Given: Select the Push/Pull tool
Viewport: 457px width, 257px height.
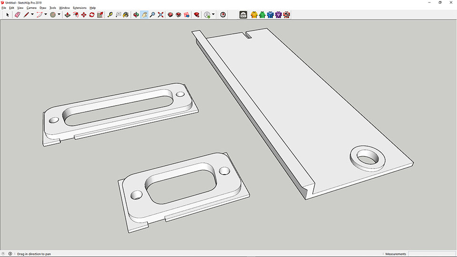Looking at the screenshot, I should tap(68, 15).
